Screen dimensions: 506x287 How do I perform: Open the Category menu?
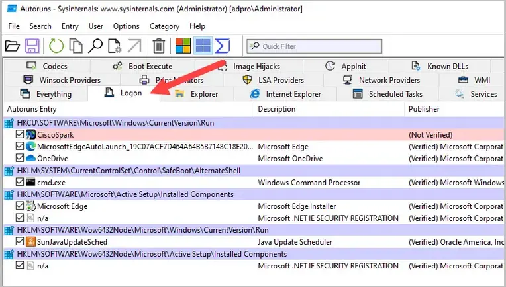[x=164, y=26]
